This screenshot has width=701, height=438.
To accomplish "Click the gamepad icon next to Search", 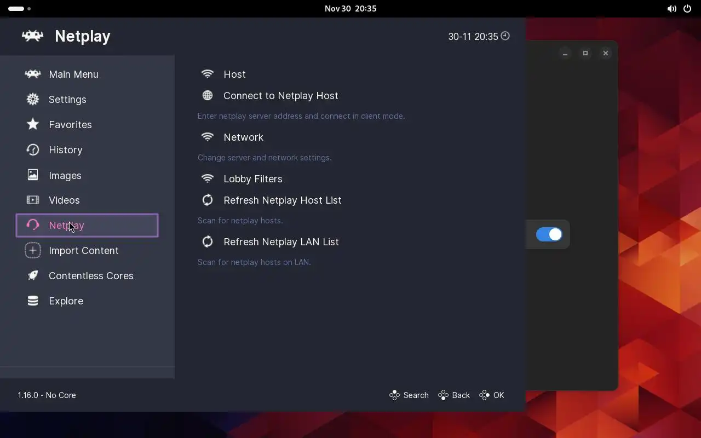I will coord(394,395).
